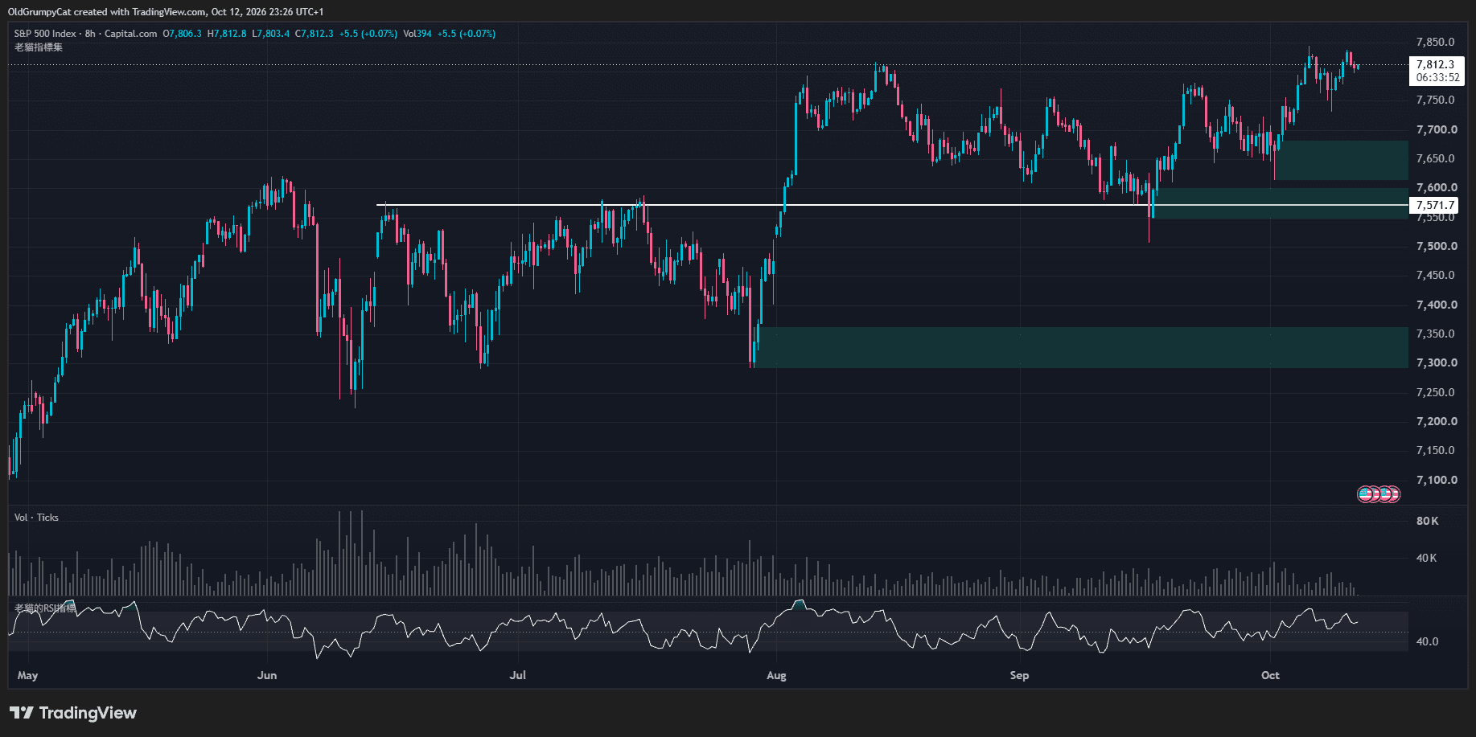1476x737 pixels.
Task: Select the green zone overlapping the 7,571.7 line
Action: [1281, 203]
